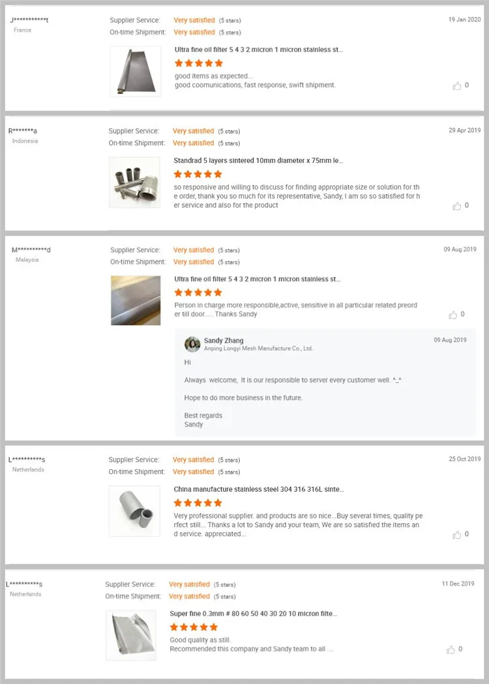Like the France buyer's review with thumbs-up
The image size is (489, 684).
pyautogui.click(x=457, y=85)
